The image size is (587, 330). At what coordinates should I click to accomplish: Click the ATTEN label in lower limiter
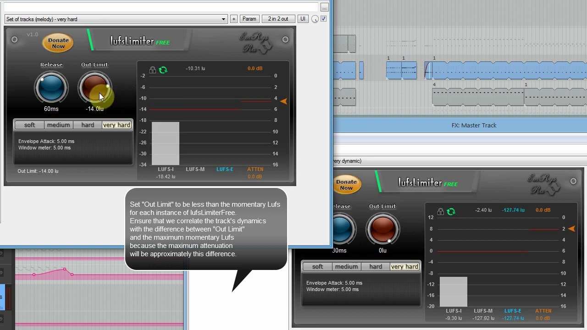543,311
